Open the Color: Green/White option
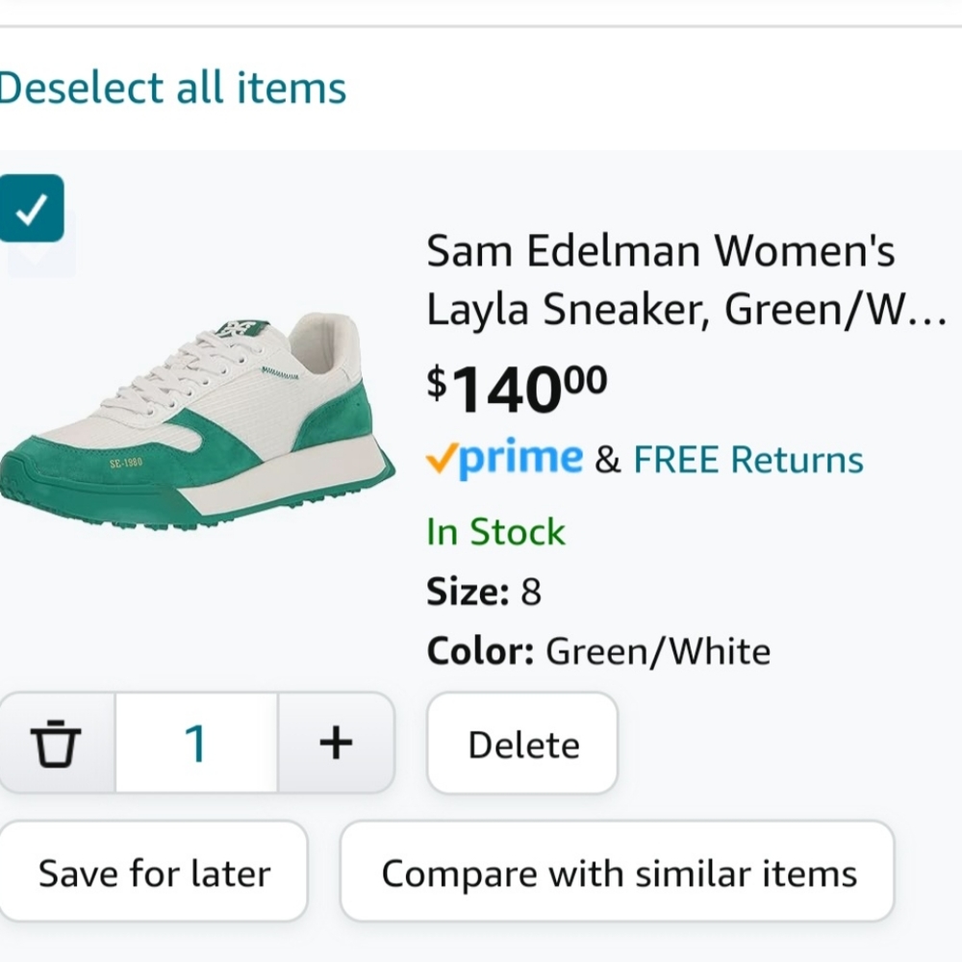This screenshot has width=962, height=962. pos(597,650)
